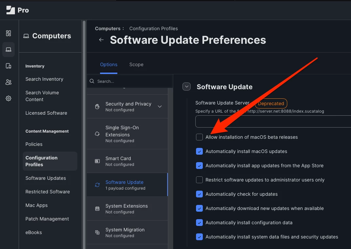Collapse the Software Update section chevron
This screenshot has height=249, width=351.
(187, 87)
